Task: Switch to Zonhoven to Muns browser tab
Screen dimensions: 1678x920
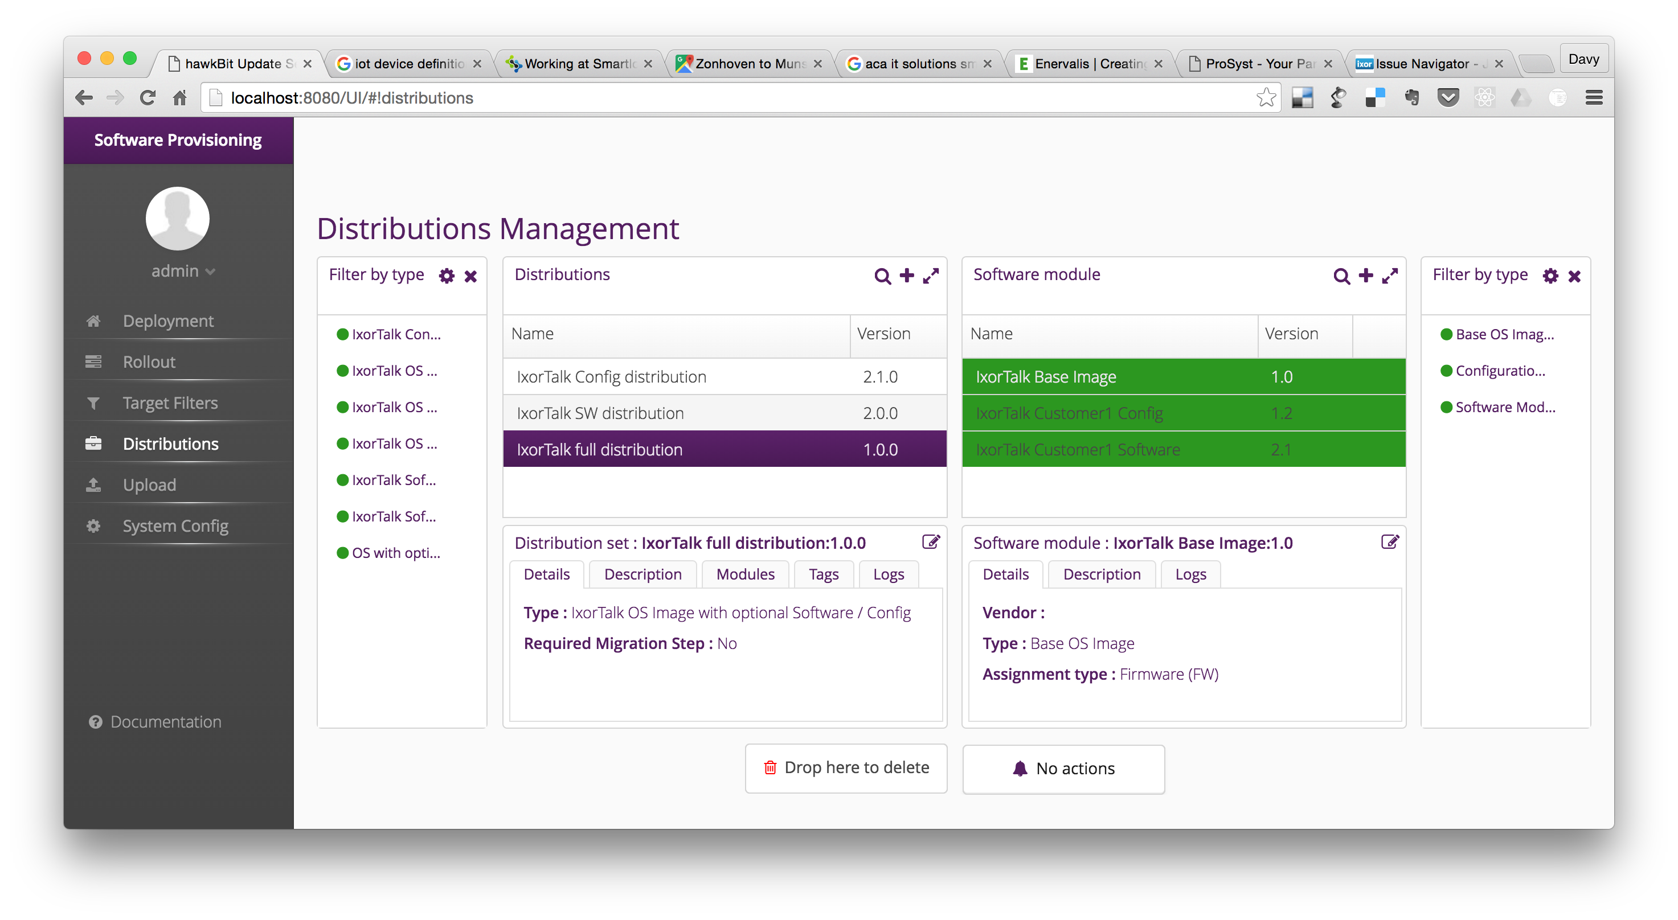Action: tap(750, 64)
